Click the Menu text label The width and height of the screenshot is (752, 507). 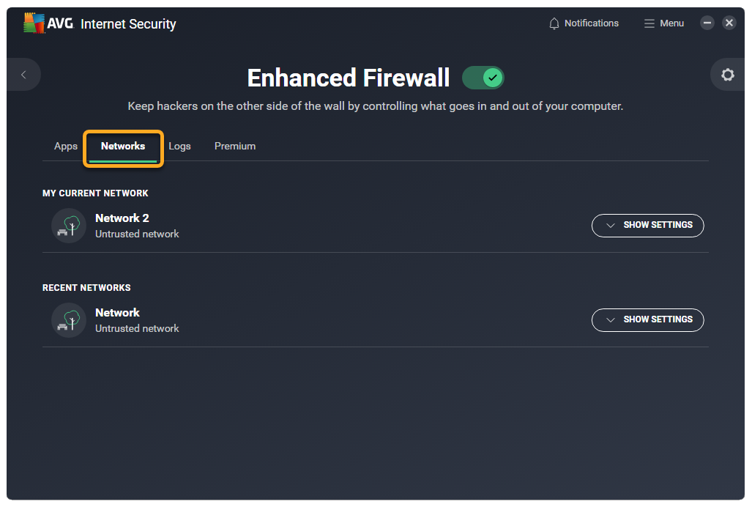tap(671, 23)
